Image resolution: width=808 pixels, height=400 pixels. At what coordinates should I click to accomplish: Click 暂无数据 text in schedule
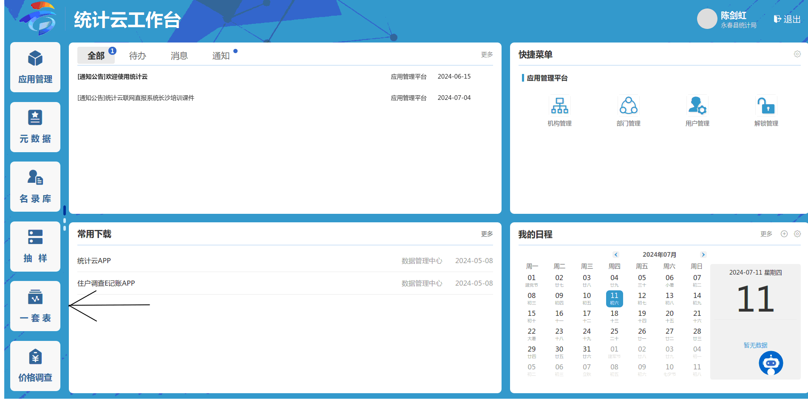pos(756,345)
